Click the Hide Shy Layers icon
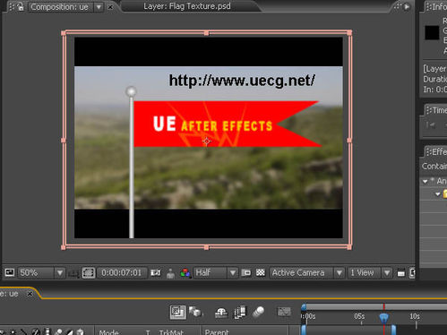Viewport: 447px width, 335px height. (221, 313)
